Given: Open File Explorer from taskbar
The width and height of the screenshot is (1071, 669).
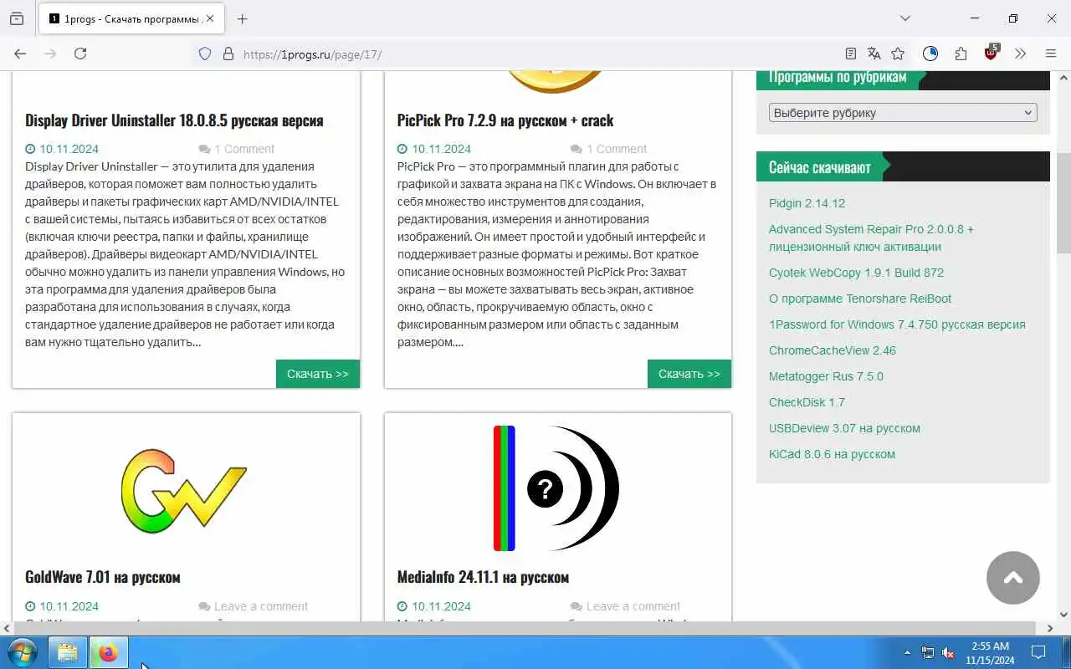Looking at the screenshot, I should point(68,652).
